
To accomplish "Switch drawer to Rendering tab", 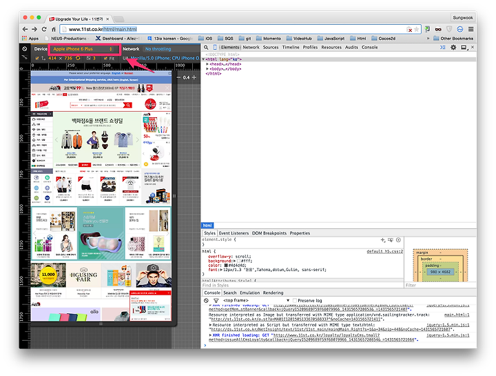I will point(273,293).
